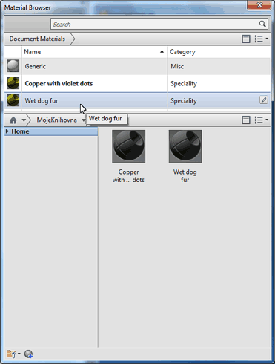275x364 pixels.
Task: Click Copper with ... dots library label
Action: 128,176
